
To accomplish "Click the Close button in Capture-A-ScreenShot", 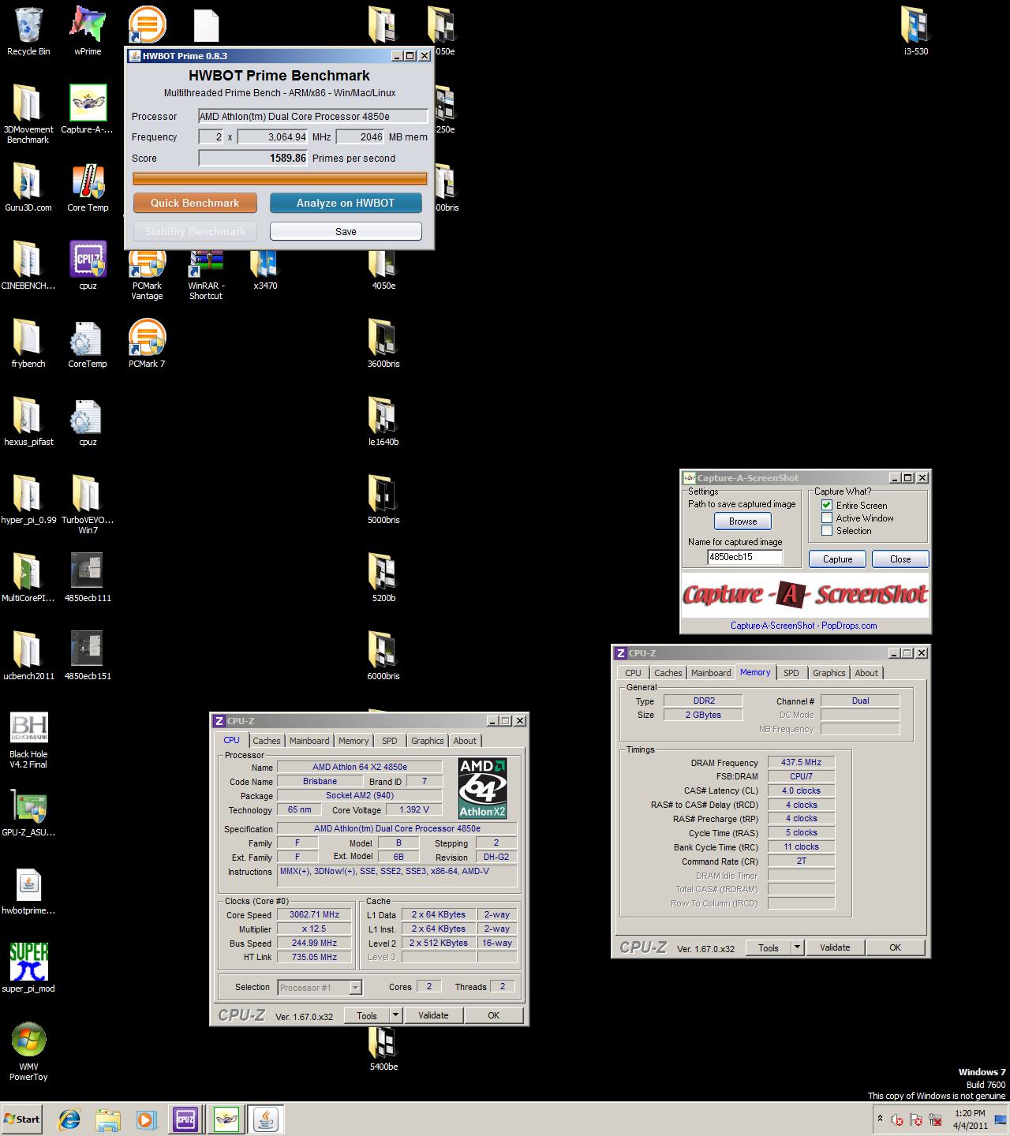I will (900, 559).
